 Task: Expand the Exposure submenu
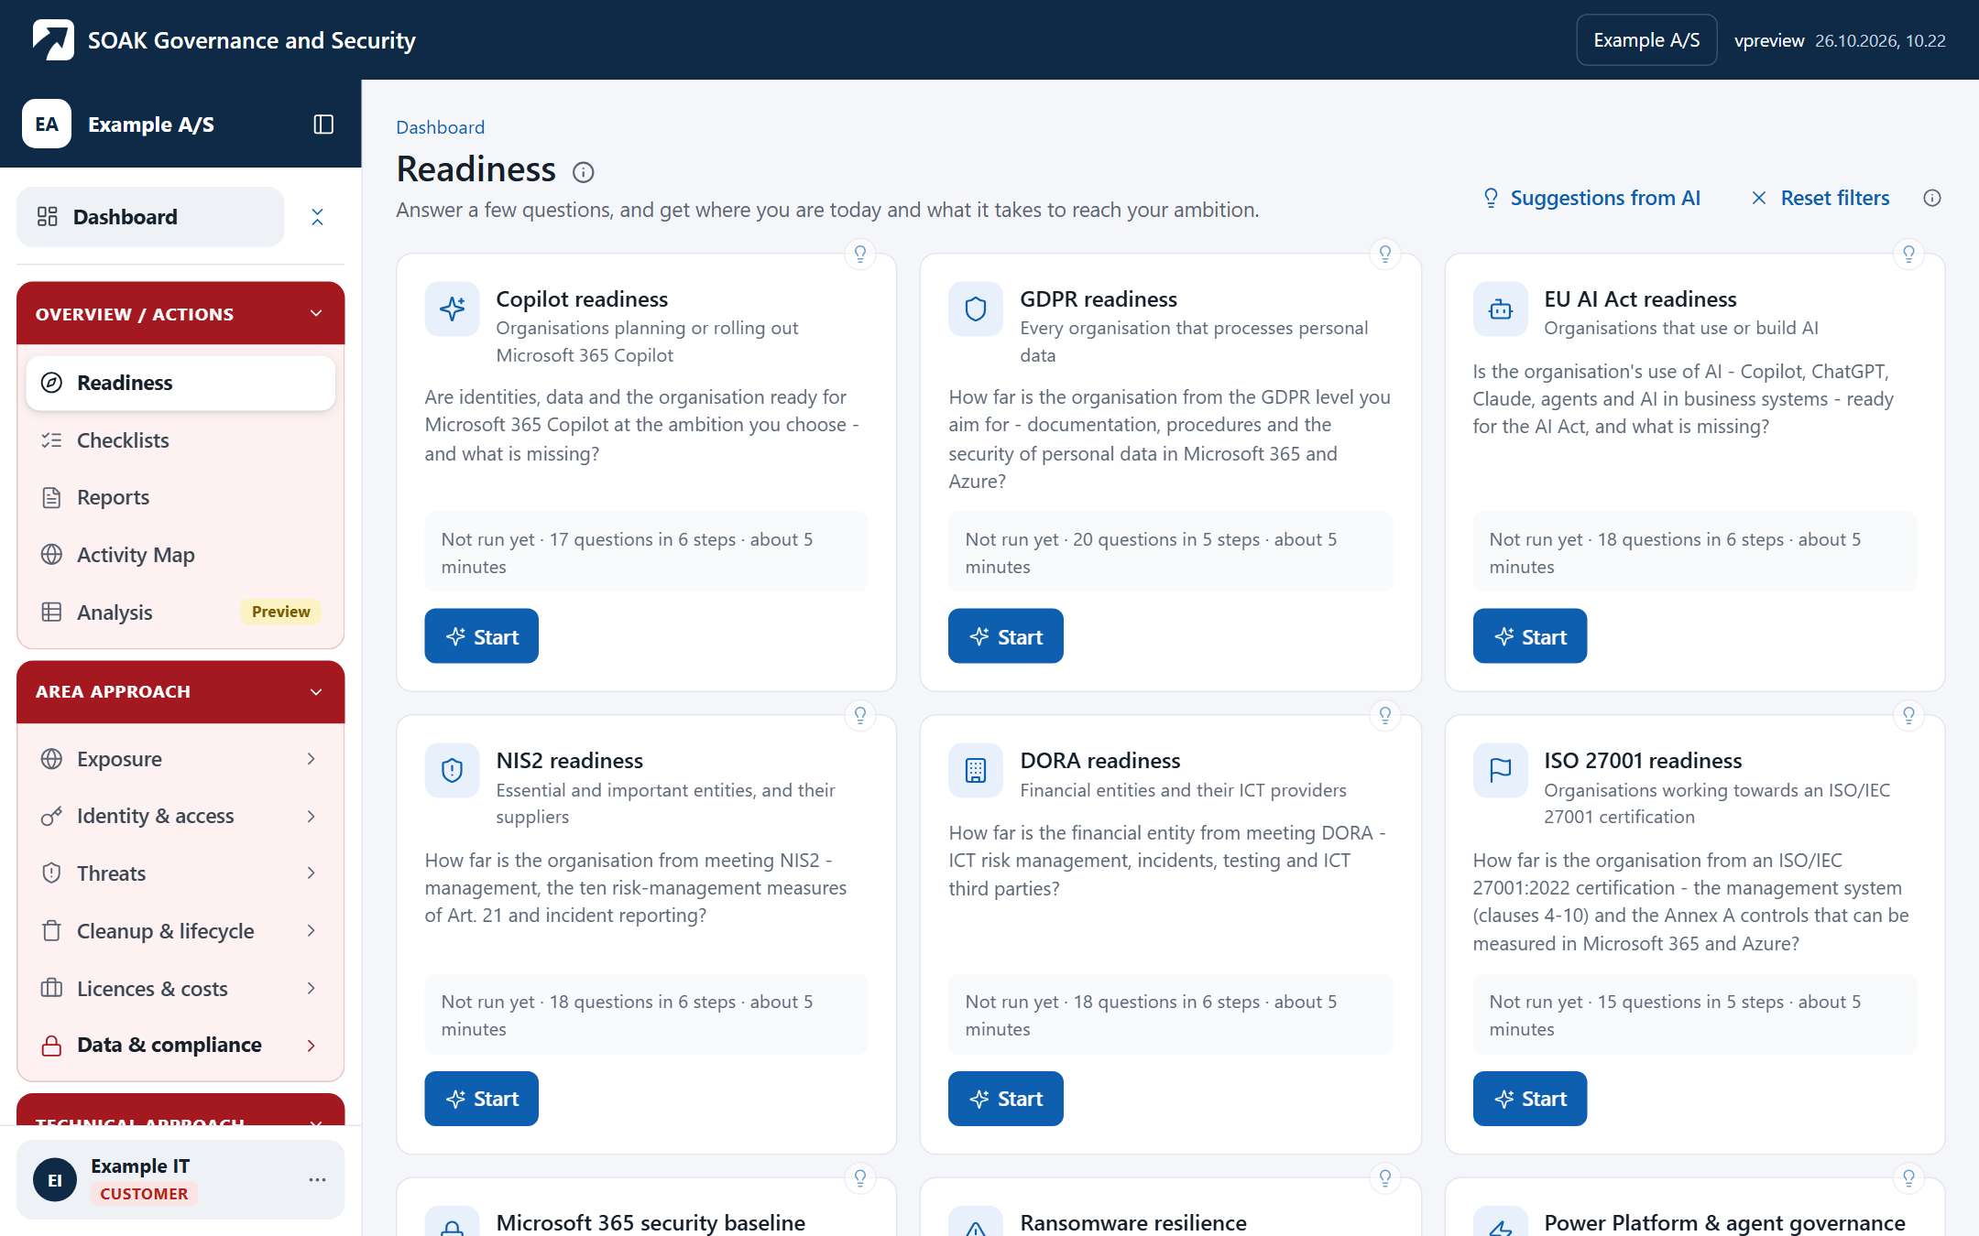tap(312, 759)
